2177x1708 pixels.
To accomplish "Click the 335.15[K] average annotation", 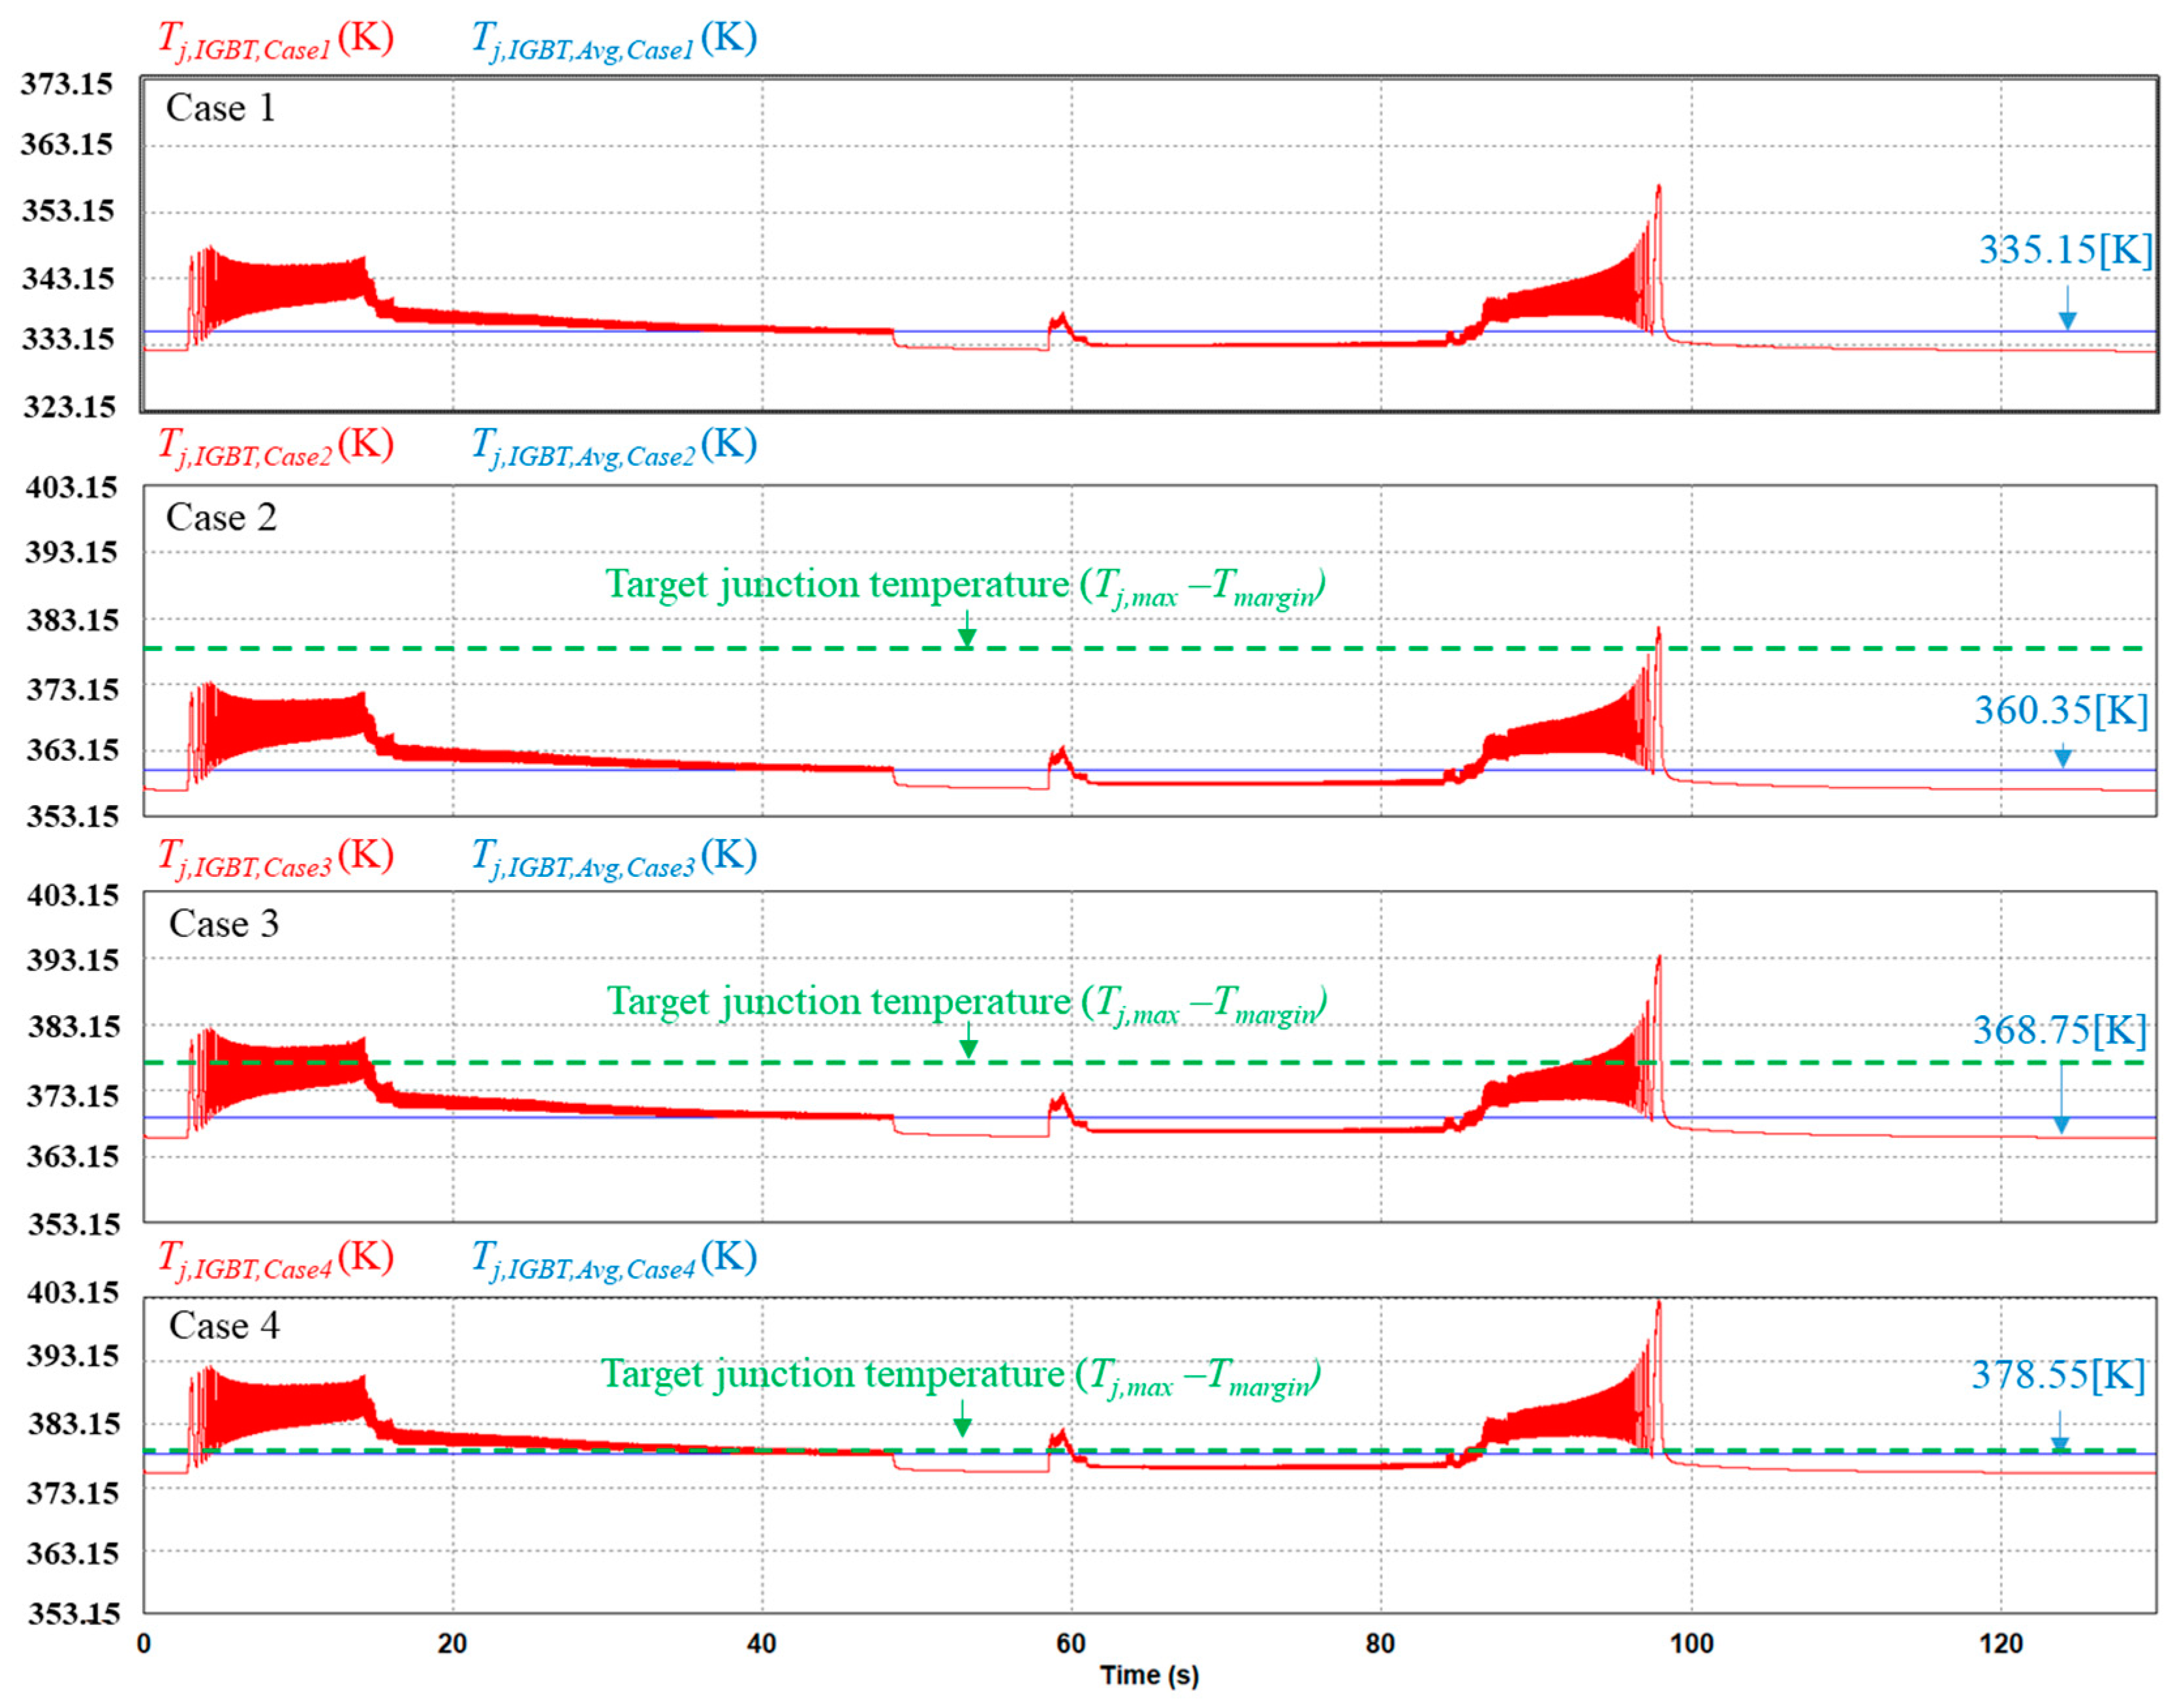I will click(2065, 250).
